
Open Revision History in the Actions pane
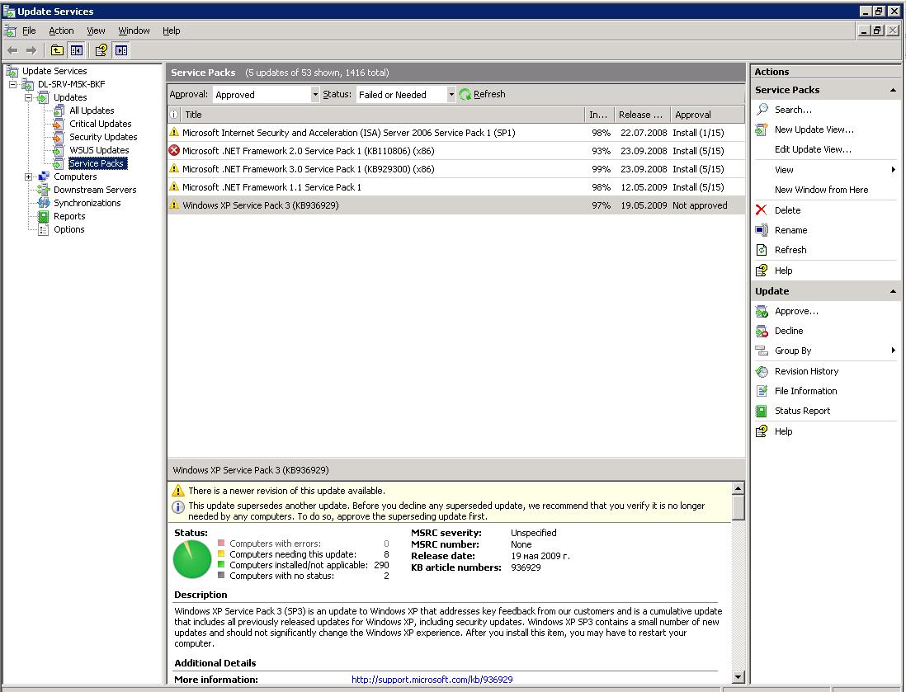pyautogui.click(x=805, y=371)
